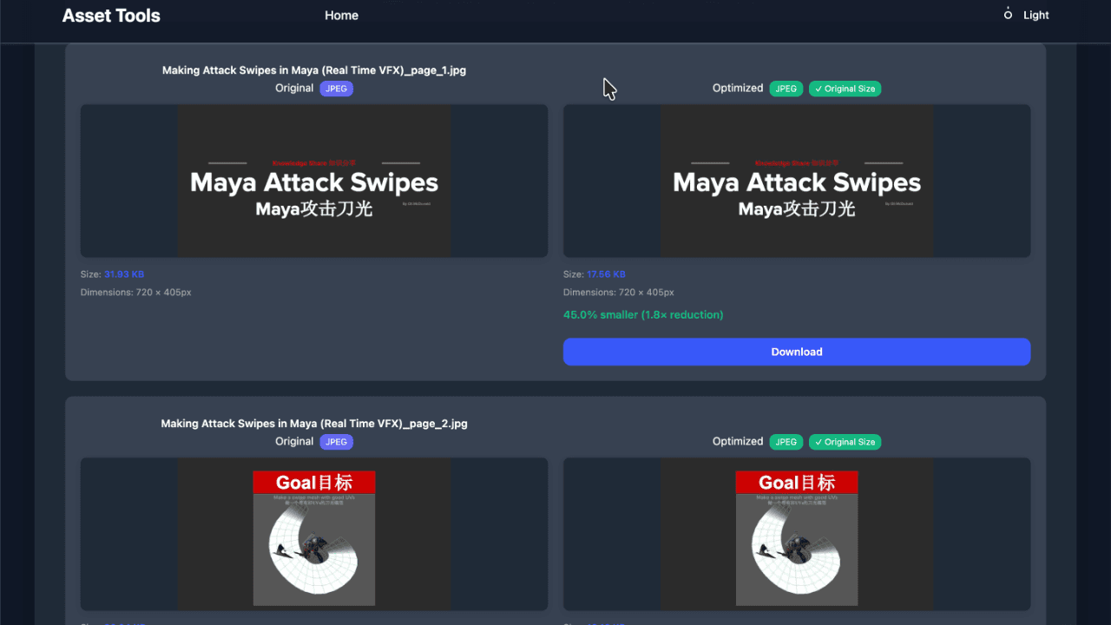Click the page_2.jpg file name heading
Screen dimensions: 1111x625
(314, 424)
